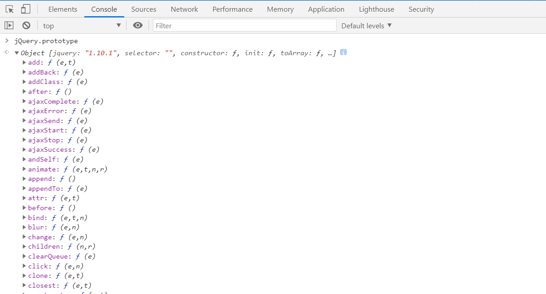This screenshot has width=546, height=294.
Task: Expand the andSelf property arrow
Action: pyautogui.click(x=24, y=159)
